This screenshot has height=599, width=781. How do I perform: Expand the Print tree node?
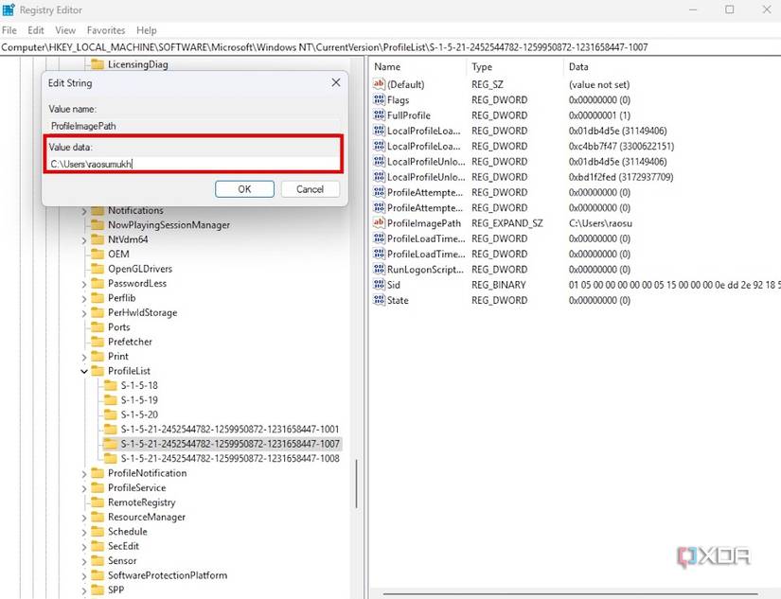pyautogui.click(x=83, y=357)
